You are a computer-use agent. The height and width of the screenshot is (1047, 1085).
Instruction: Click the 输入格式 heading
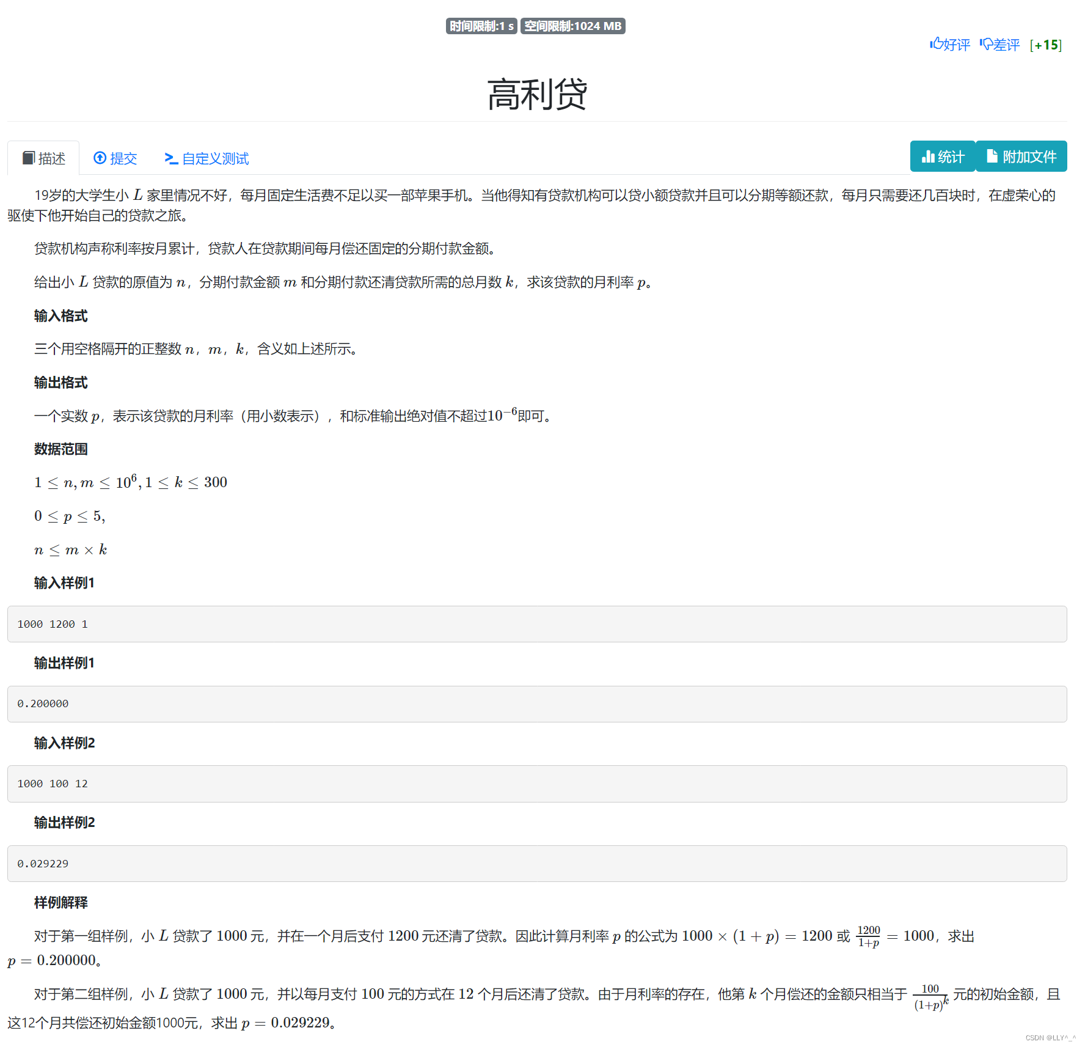(61, 316)
